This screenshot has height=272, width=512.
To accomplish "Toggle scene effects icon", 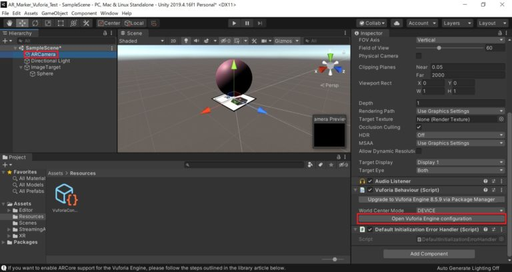I will [x=207, y=41].
